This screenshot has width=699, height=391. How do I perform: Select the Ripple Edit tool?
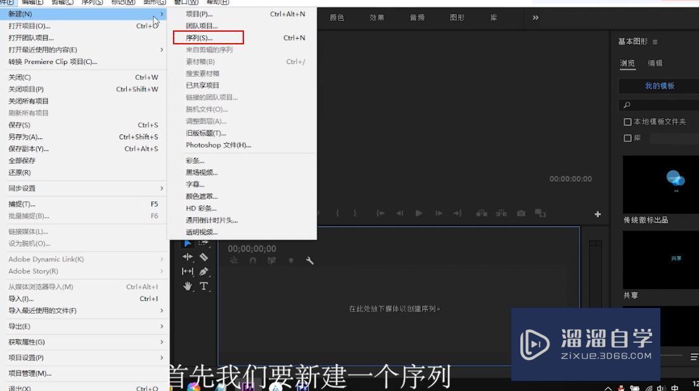click(187, 257)
